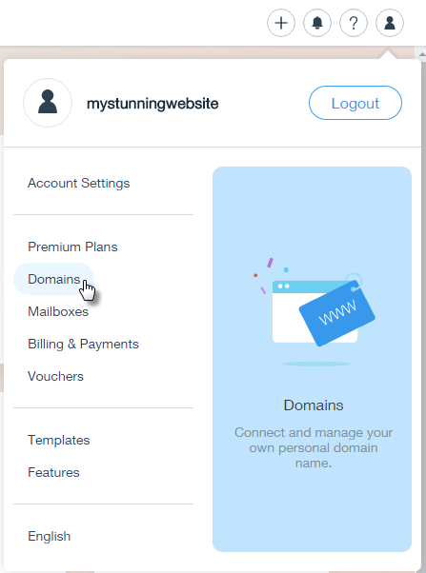Select the Vouchers option
Image resolution: width=426 pixels, height=573 pixels.
coord(55,376)
